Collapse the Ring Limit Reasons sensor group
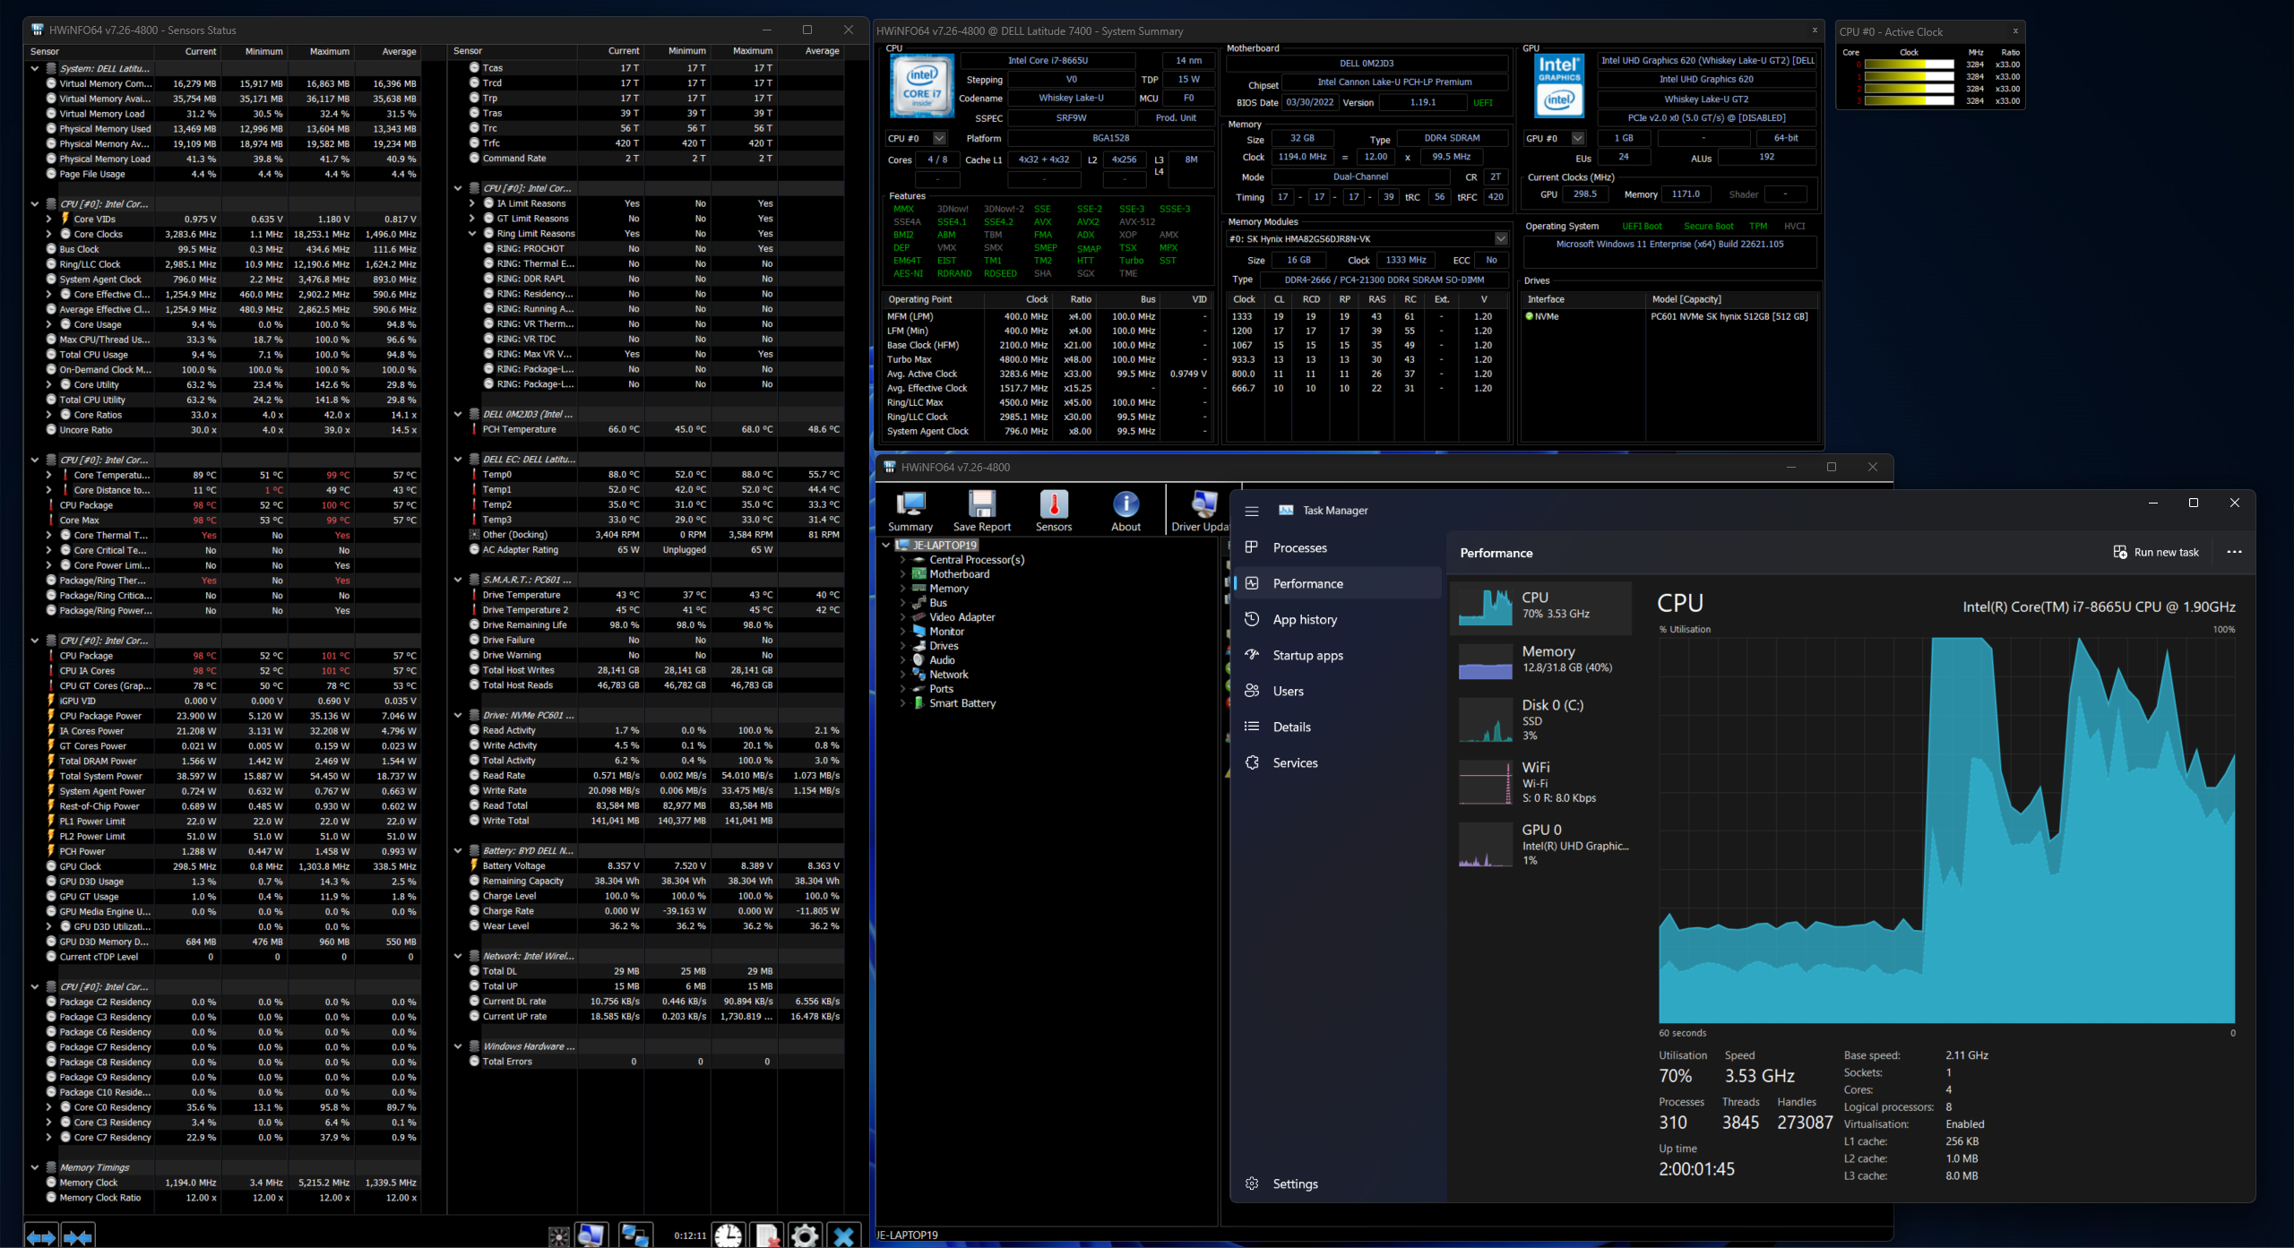 point(472,234)
